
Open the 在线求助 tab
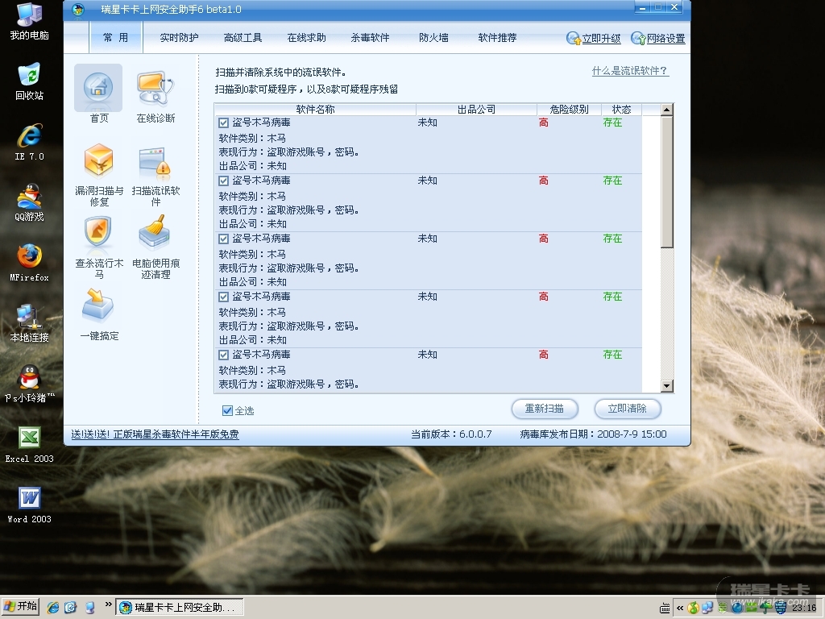306,37
